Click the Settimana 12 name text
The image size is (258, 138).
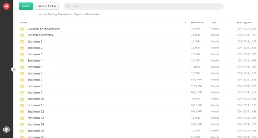pos(36,112)
